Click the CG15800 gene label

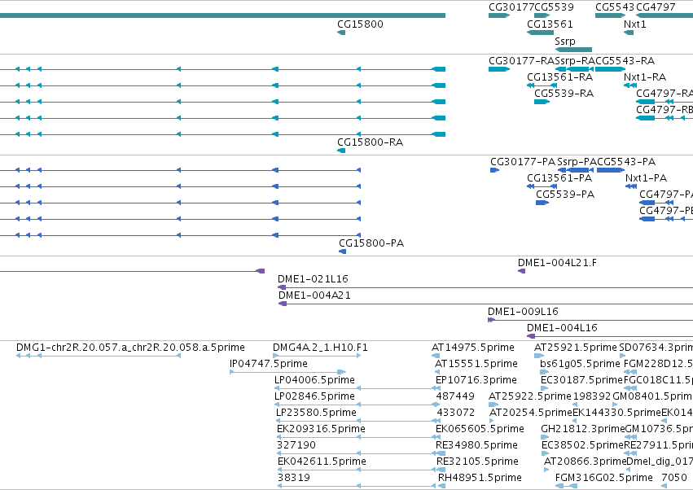(360, 24)
